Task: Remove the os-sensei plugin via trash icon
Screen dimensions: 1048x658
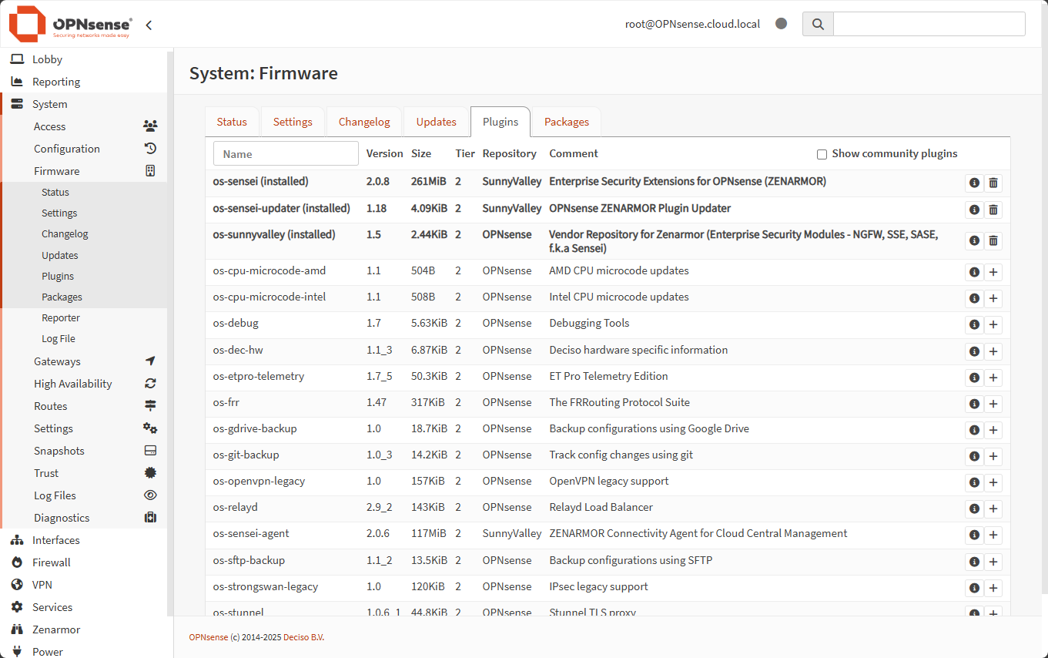Action: pyautogui.click(x=993, y=183)
